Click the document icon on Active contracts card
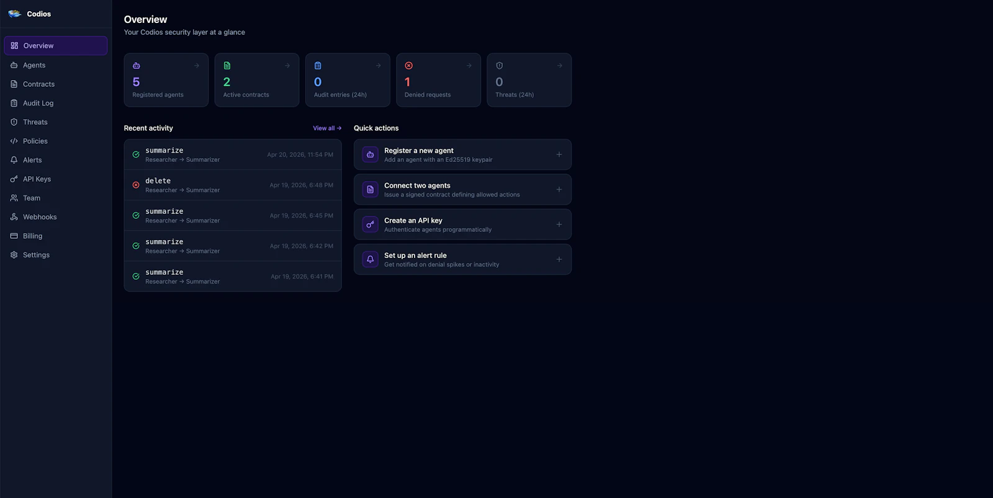Viewport: 993px width, 498px height. point(227,66)
